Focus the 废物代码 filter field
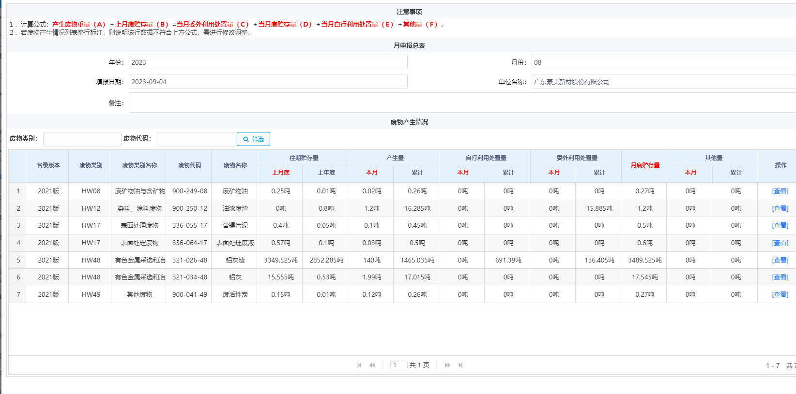The width and height of the screenshot is (796, 394). (x=196, y=139)
